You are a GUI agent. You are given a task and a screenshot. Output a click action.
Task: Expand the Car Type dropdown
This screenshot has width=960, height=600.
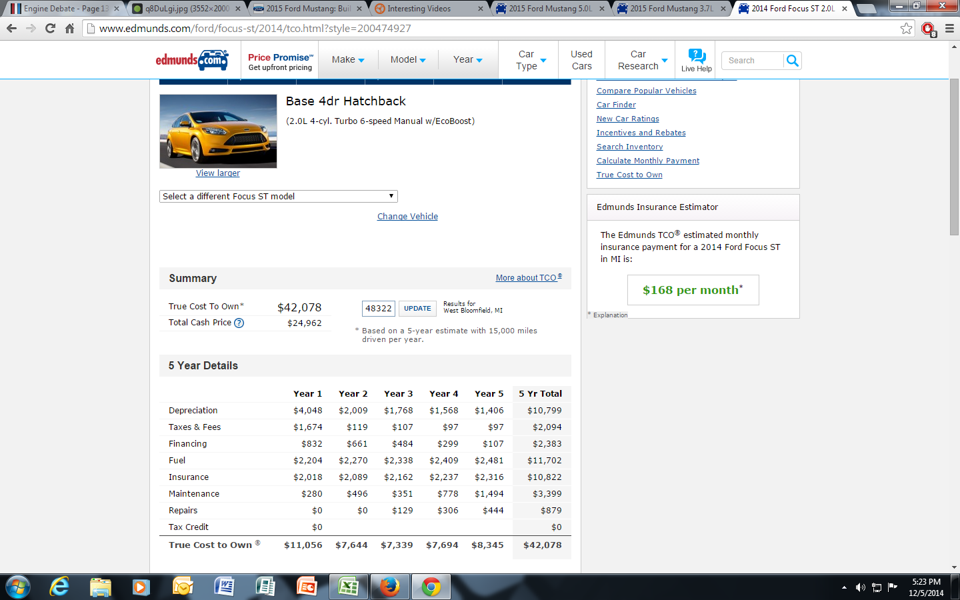531,60
